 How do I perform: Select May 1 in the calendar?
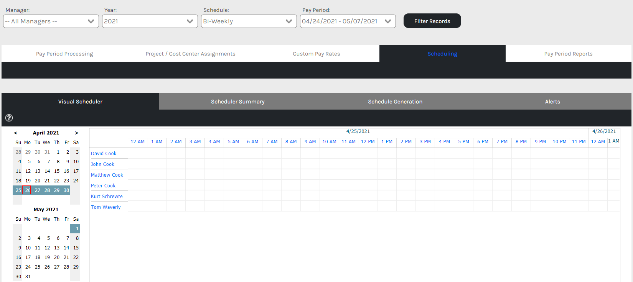point(76,229)
